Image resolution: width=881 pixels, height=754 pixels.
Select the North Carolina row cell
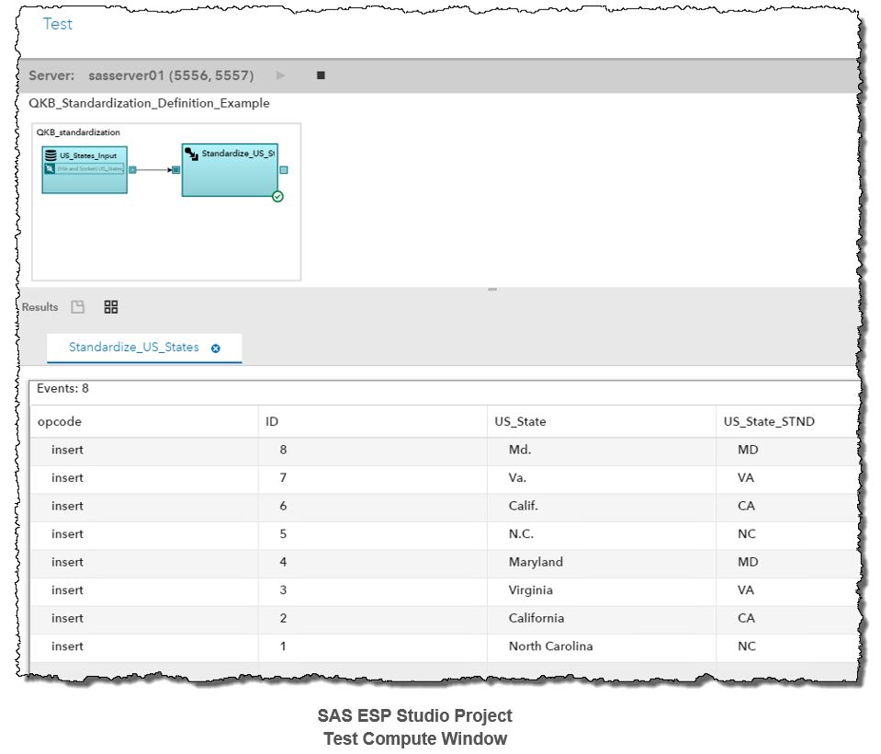[x=550, y=646]
